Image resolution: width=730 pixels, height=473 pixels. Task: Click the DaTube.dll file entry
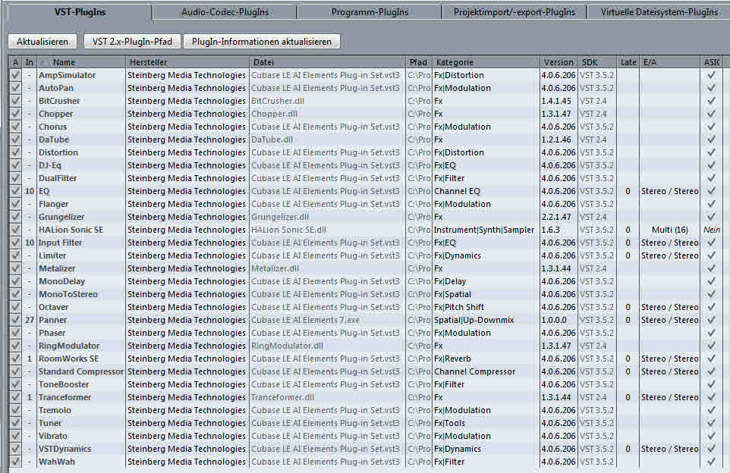(272, 139)
